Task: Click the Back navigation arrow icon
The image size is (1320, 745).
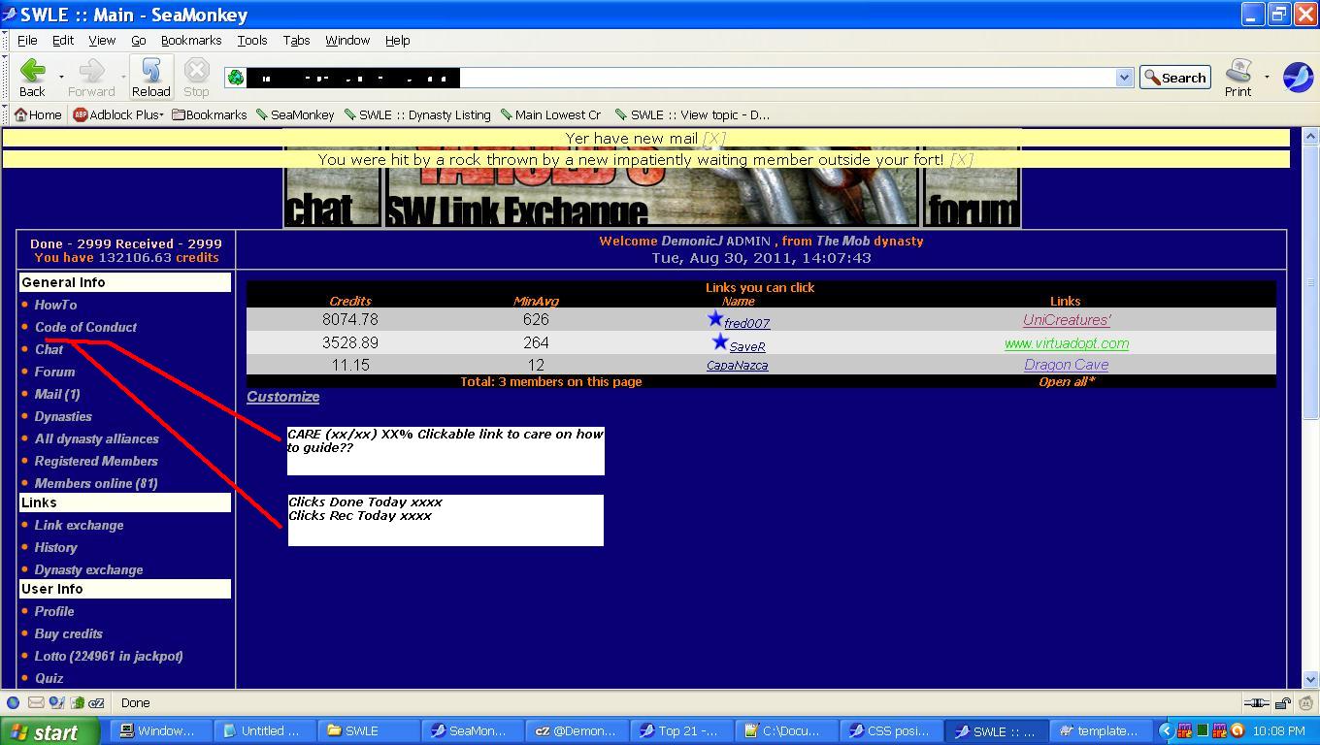Action: click(x=32, y=71)
